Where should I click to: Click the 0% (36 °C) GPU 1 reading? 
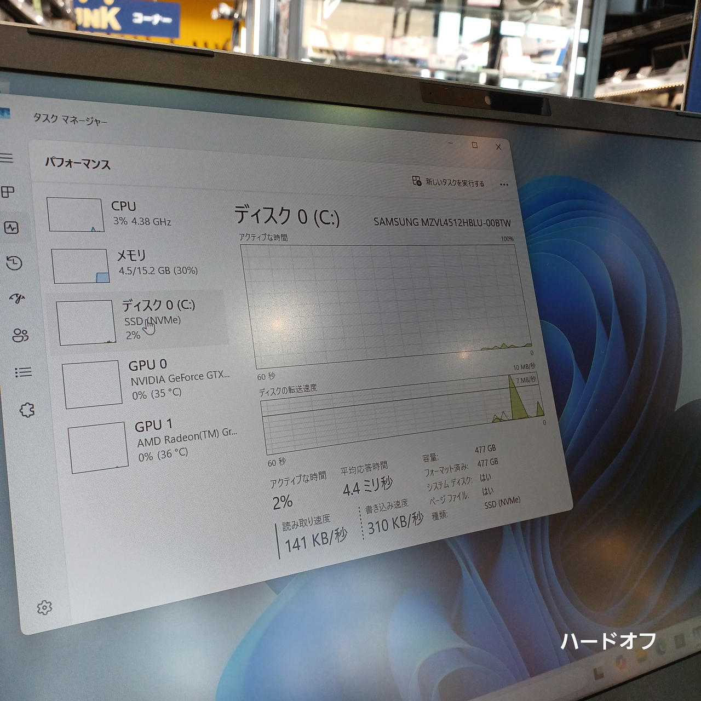[163, 455]
